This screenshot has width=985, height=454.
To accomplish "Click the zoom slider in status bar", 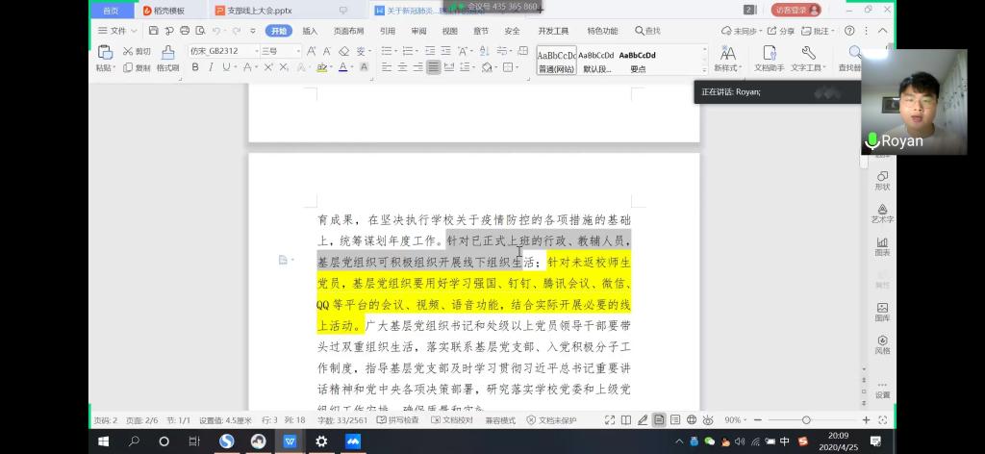I will tap(806, 420).
